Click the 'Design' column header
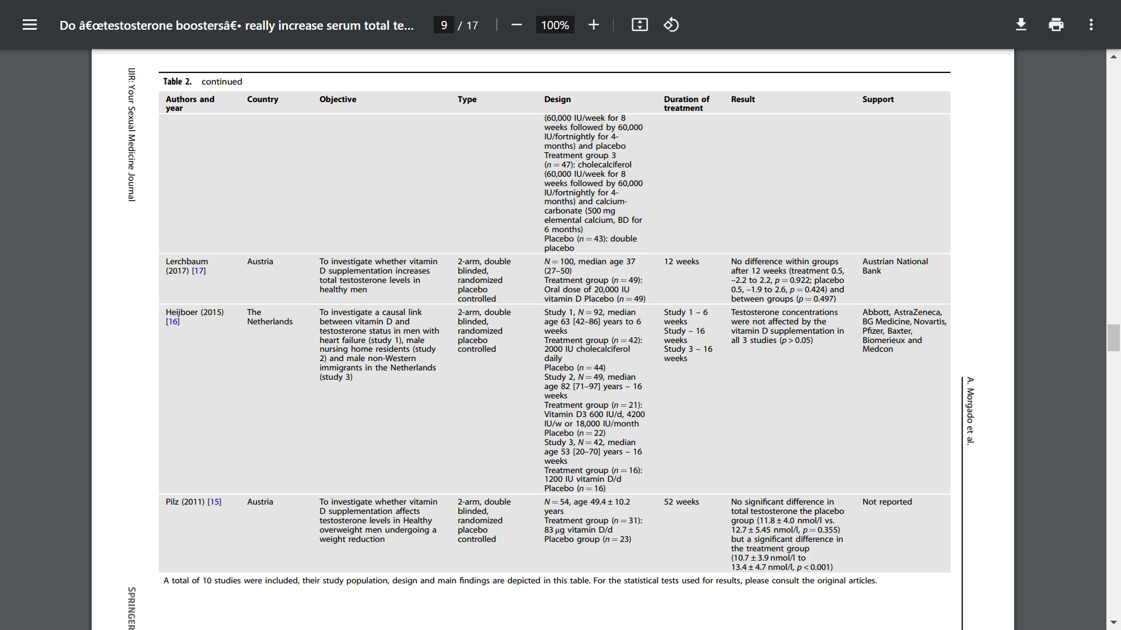 [x=558, y=99]
